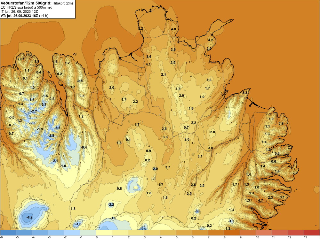This screenshot has height=239, width=320.
Task: Select the -2.3 temperature label
Action: tap(32, 123)
